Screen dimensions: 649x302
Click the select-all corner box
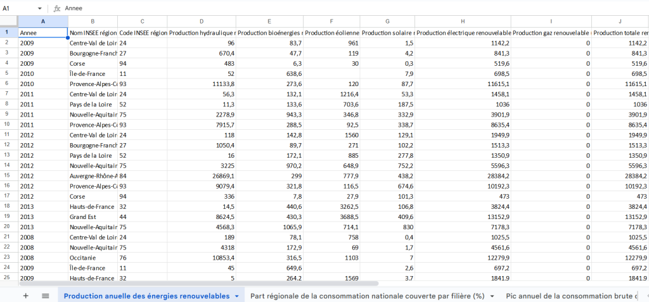click(x=9, y=21)
